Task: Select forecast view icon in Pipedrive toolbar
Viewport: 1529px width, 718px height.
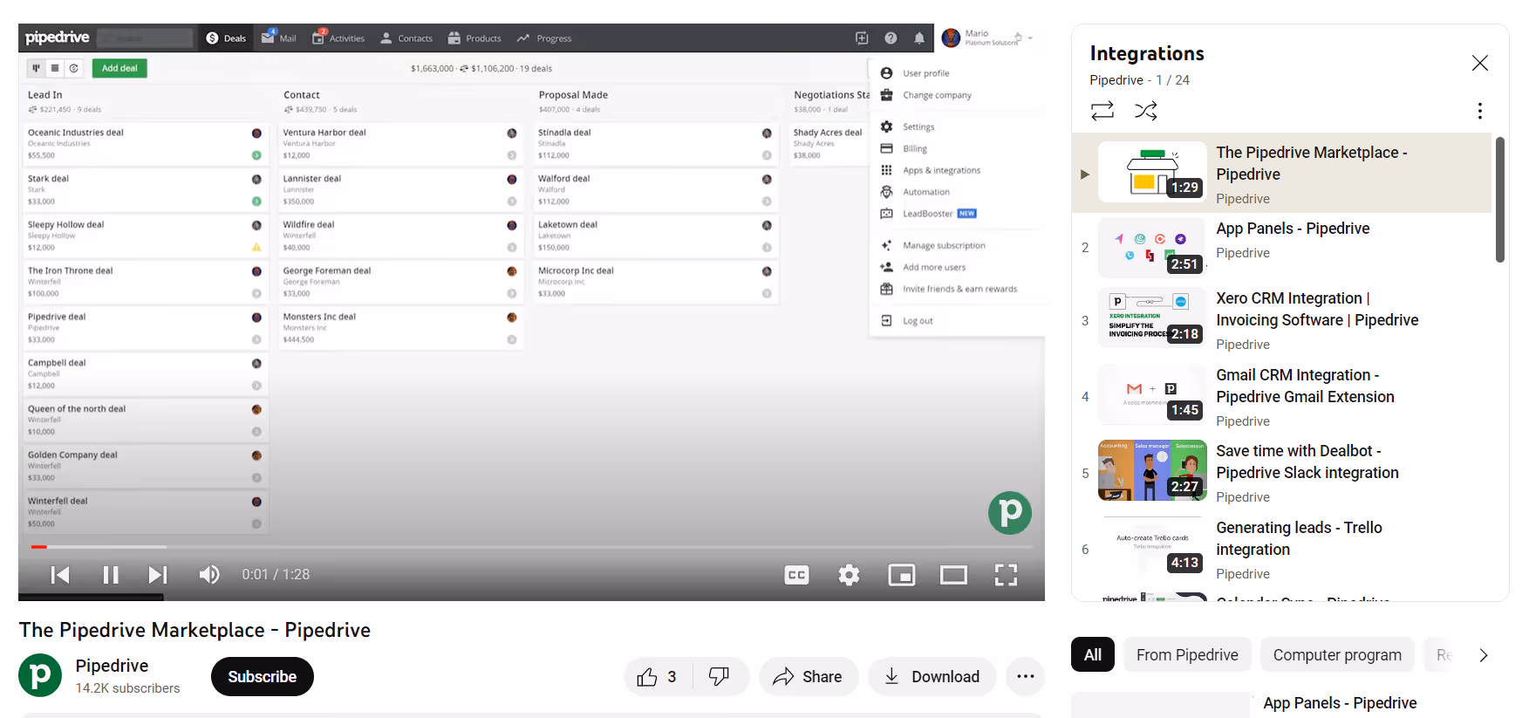Action: point(74,68)
